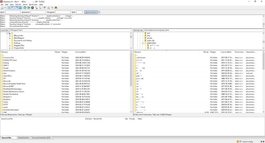Open the Help menu
This screenshot has width=265, height=143.
tap(41, 5)
